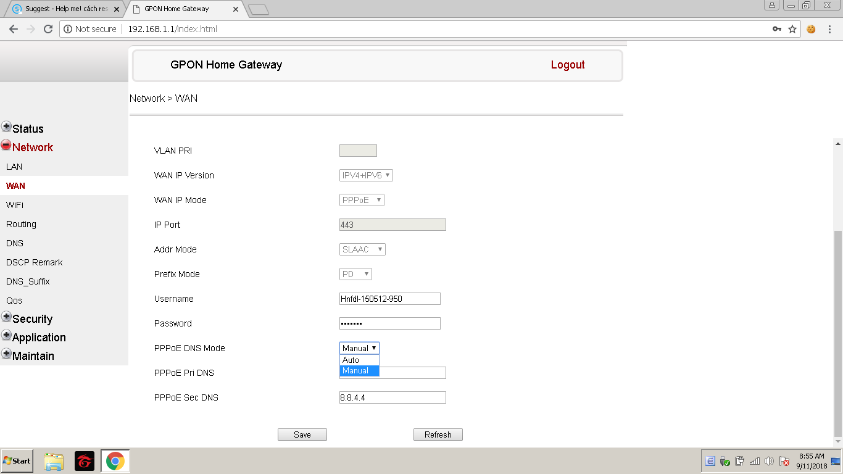Click the Action Center flag tray icon
The width and height of the screenshot is (843, 474).
784,461
